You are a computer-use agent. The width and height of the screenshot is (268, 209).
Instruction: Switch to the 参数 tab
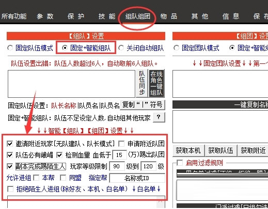click(45, 16)
